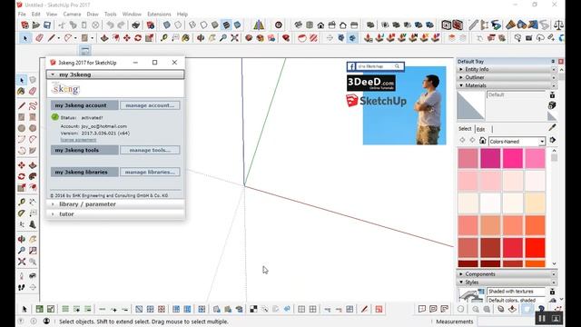Image resolution: width=581 pixels, height=327 pixels.
Task: Click the Shaded with textures style name field
Action: (x=516, y=292)
